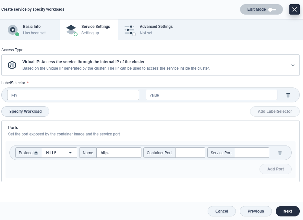
Task: Go to Advanced Settings step
Action: [x=148, y=30]
